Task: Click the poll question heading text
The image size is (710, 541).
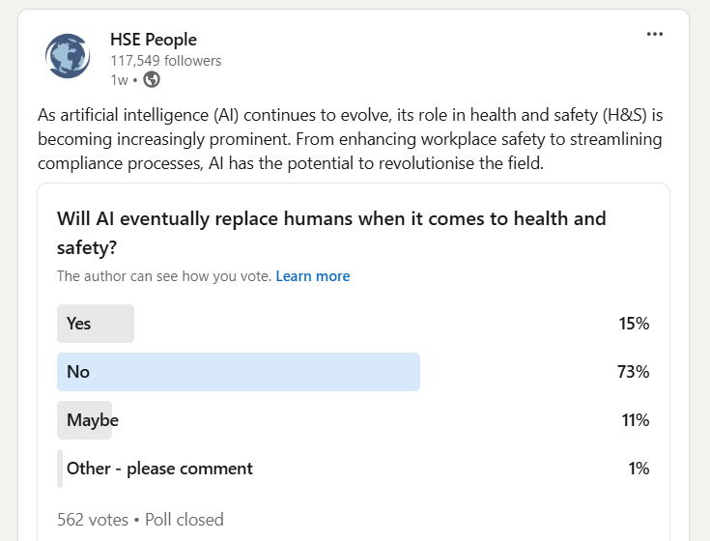Action: 331,233
